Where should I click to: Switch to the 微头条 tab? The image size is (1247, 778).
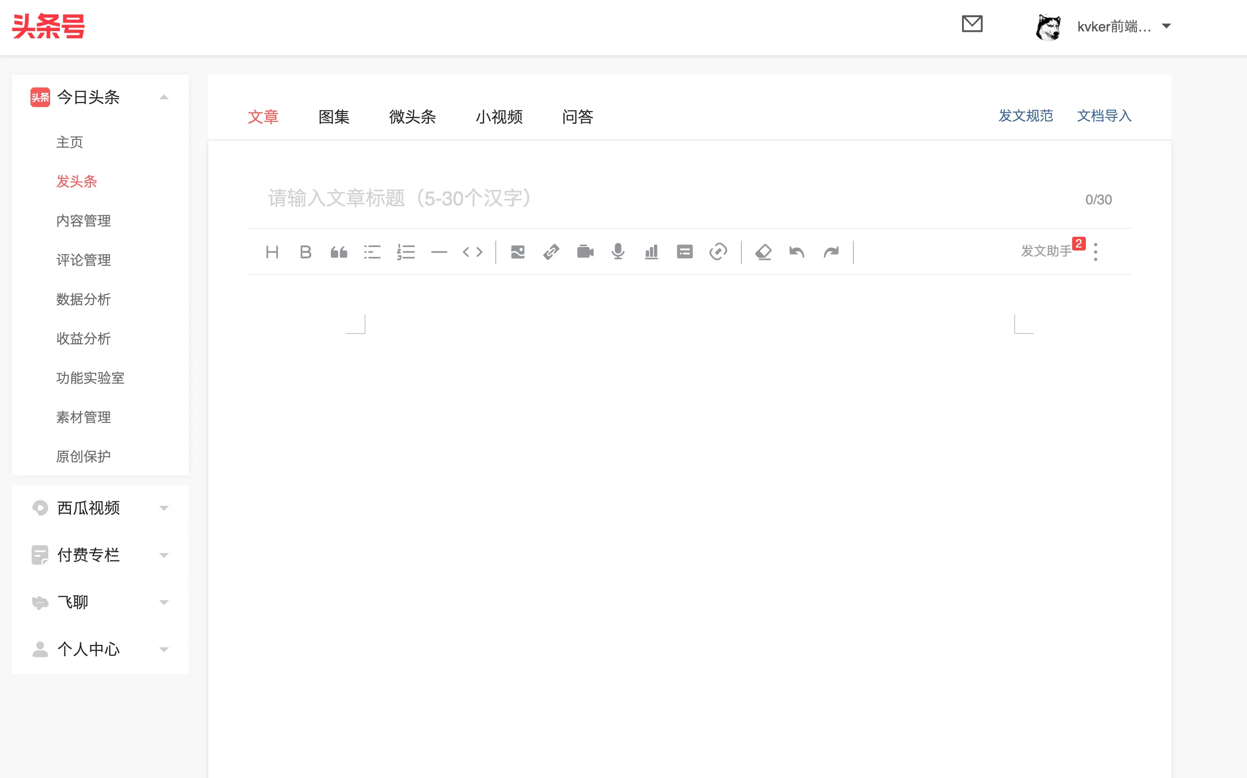point(412,117)
